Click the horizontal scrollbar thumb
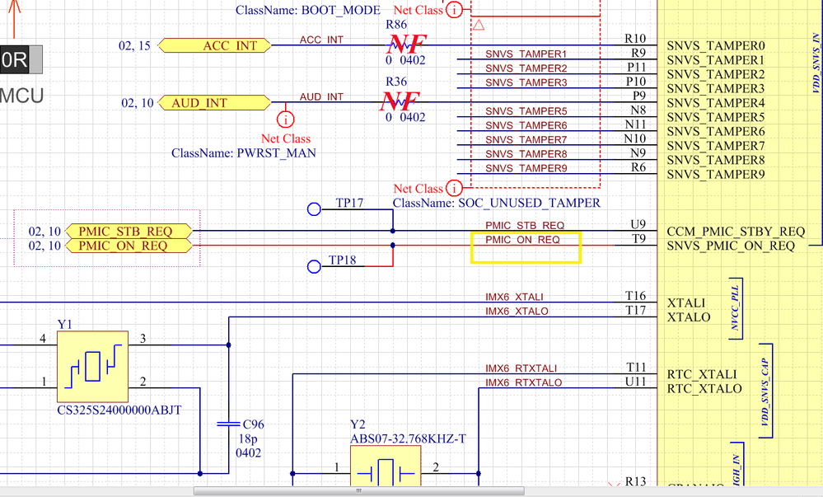The image size is (823, 497). tap(359, 490)
